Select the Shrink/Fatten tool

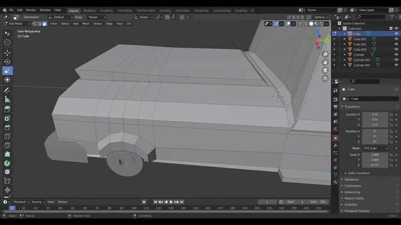(x=7, y=190)
